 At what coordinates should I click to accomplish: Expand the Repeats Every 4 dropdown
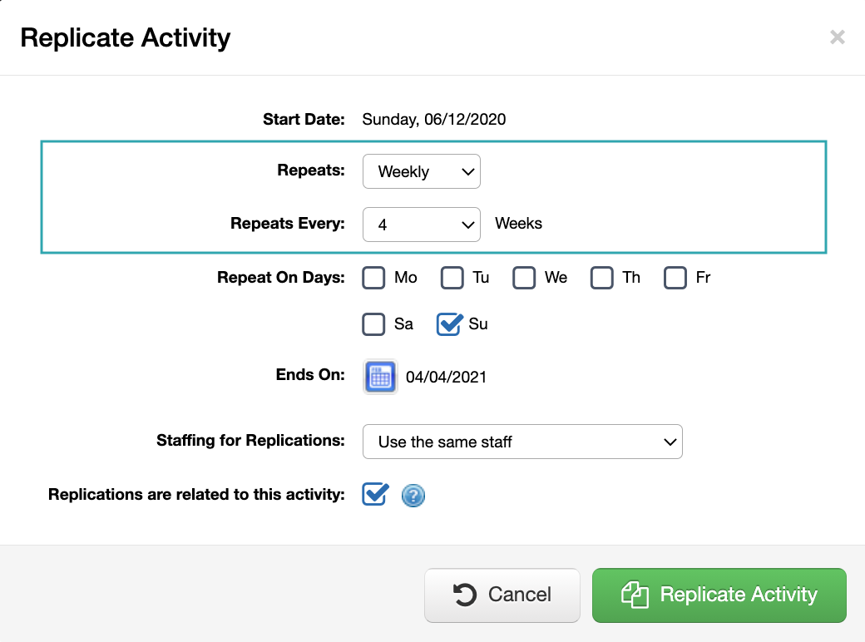tap(422, 225)
